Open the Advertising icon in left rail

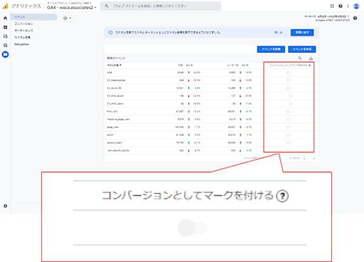5,45
